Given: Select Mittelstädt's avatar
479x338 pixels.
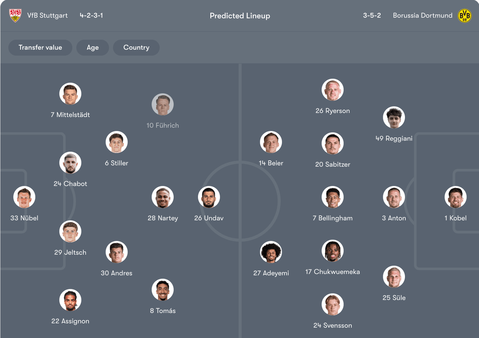Looking at the screenshot, I should click(x=70, y=94).
